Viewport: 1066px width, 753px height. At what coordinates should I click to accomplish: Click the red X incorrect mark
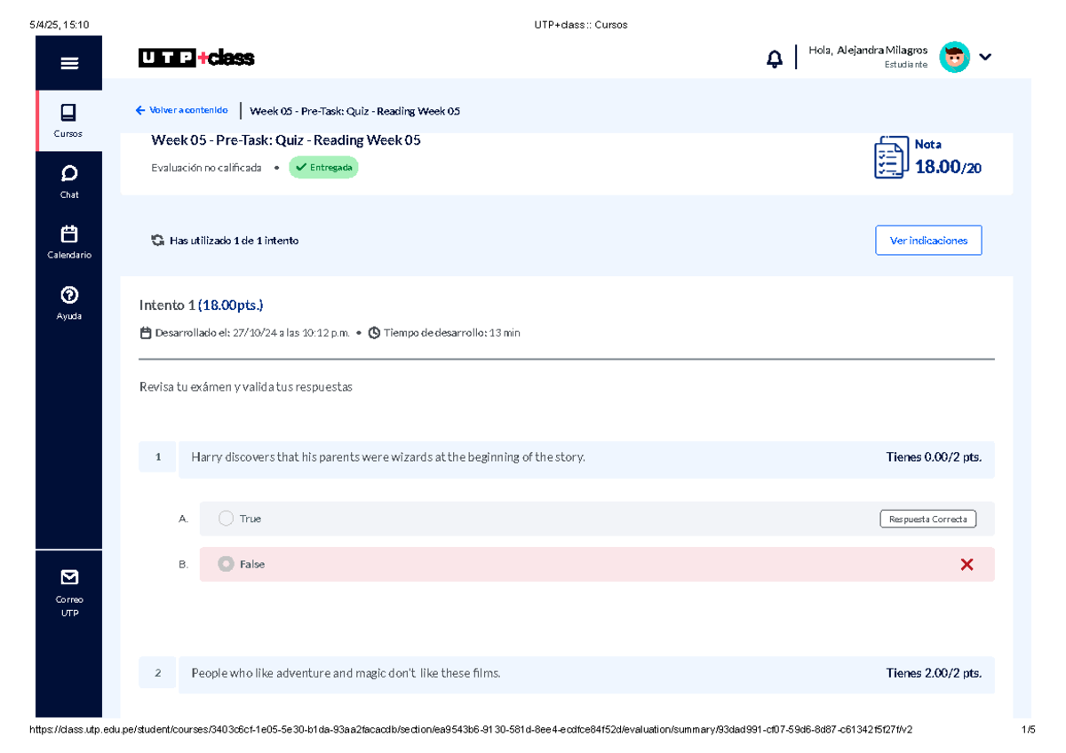(x=967, y=565)
